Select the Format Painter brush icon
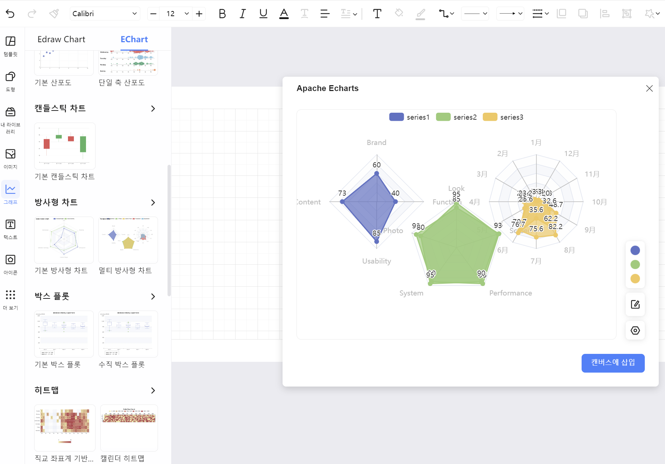665x464 pixels. click(54, 14)
